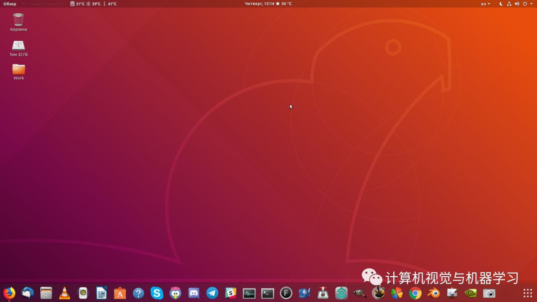Select the Work folder on desktop
The image size is (537, 302).
18,72
